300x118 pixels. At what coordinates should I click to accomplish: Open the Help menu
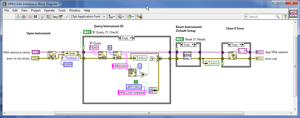pyautogui.click(x=87, y=10)
